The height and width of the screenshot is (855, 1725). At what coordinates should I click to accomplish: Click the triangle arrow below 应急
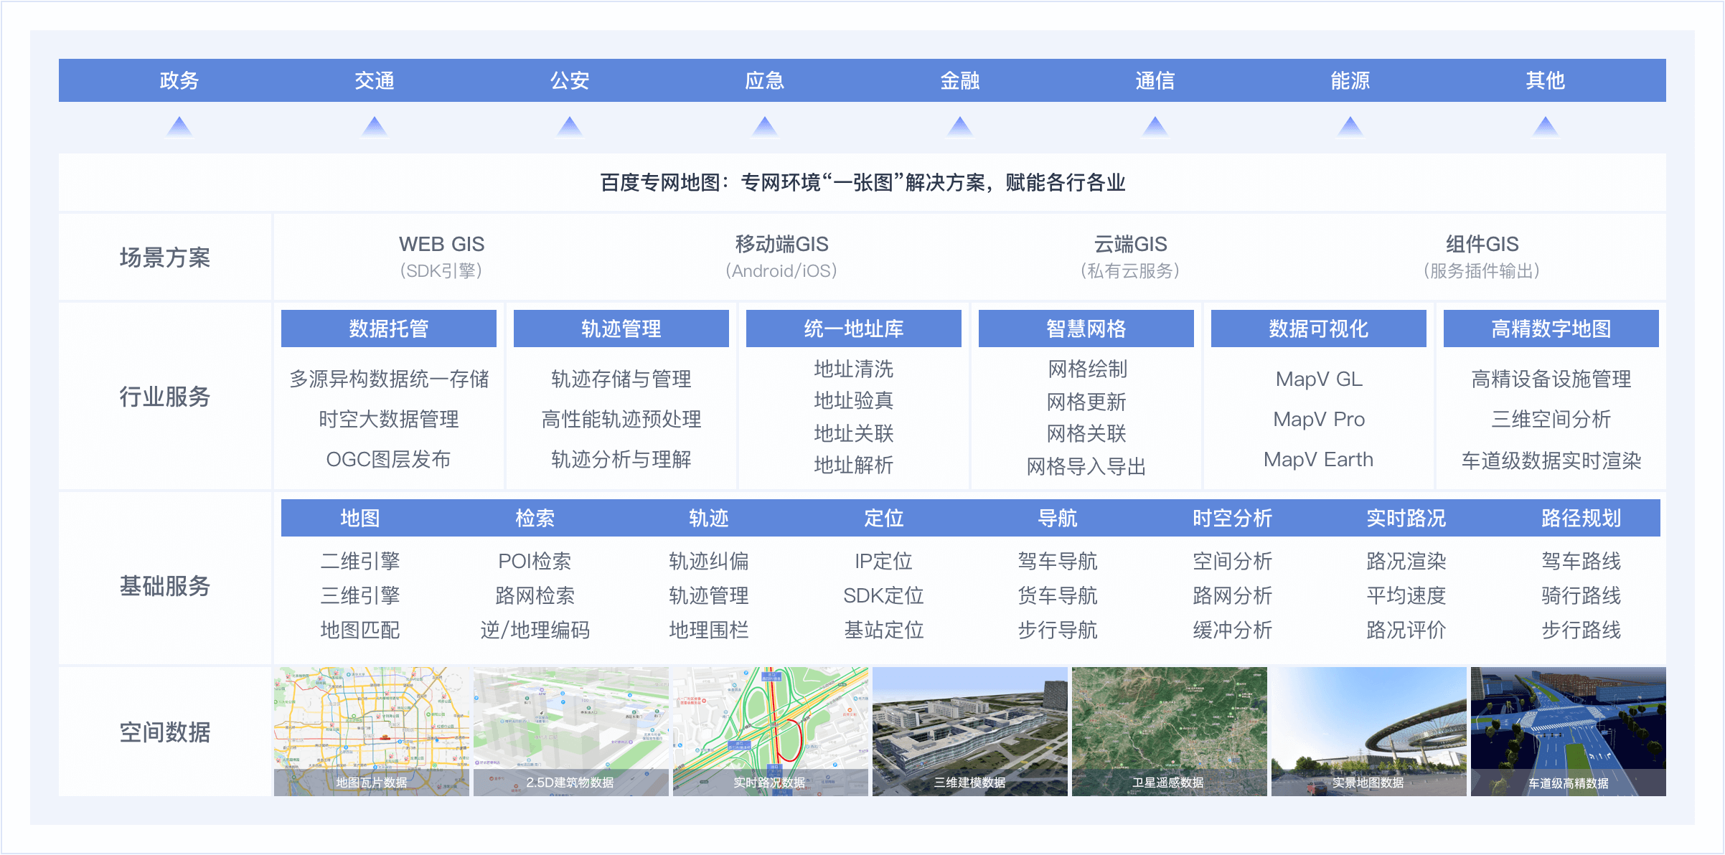coord(765,126)
